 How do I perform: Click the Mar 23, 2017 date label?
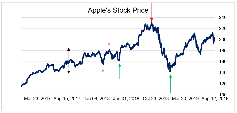tap(37, 99)
